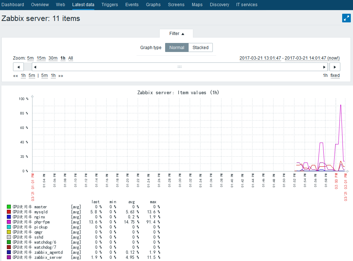Click the right arrow step button of timeline
Screen dimensions: 353x261
(x=335, y=67)
